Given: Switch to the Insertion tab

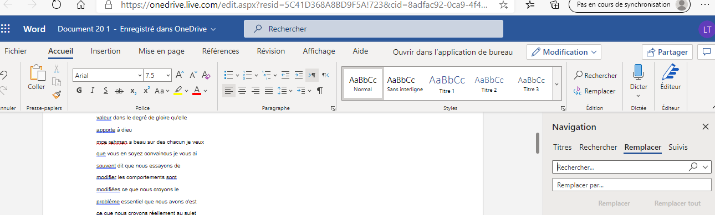Looking at the screenshot, I should pos(105,51).
